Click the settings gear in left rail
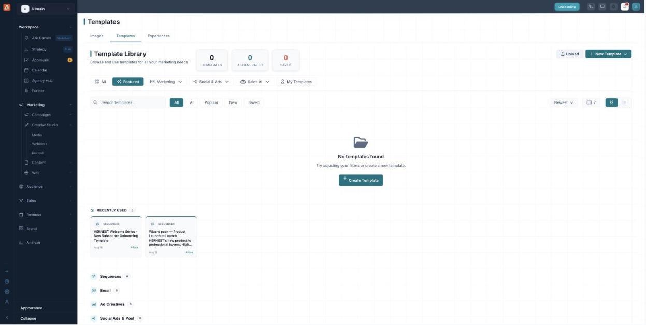Viewport: 646px width, 325px height. click(7, 291)
